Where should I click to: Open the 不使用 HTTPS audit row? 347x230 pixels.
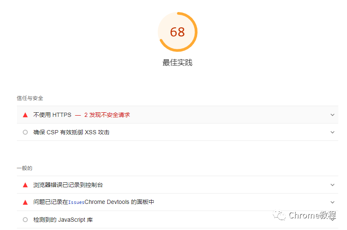coord(178,114)
